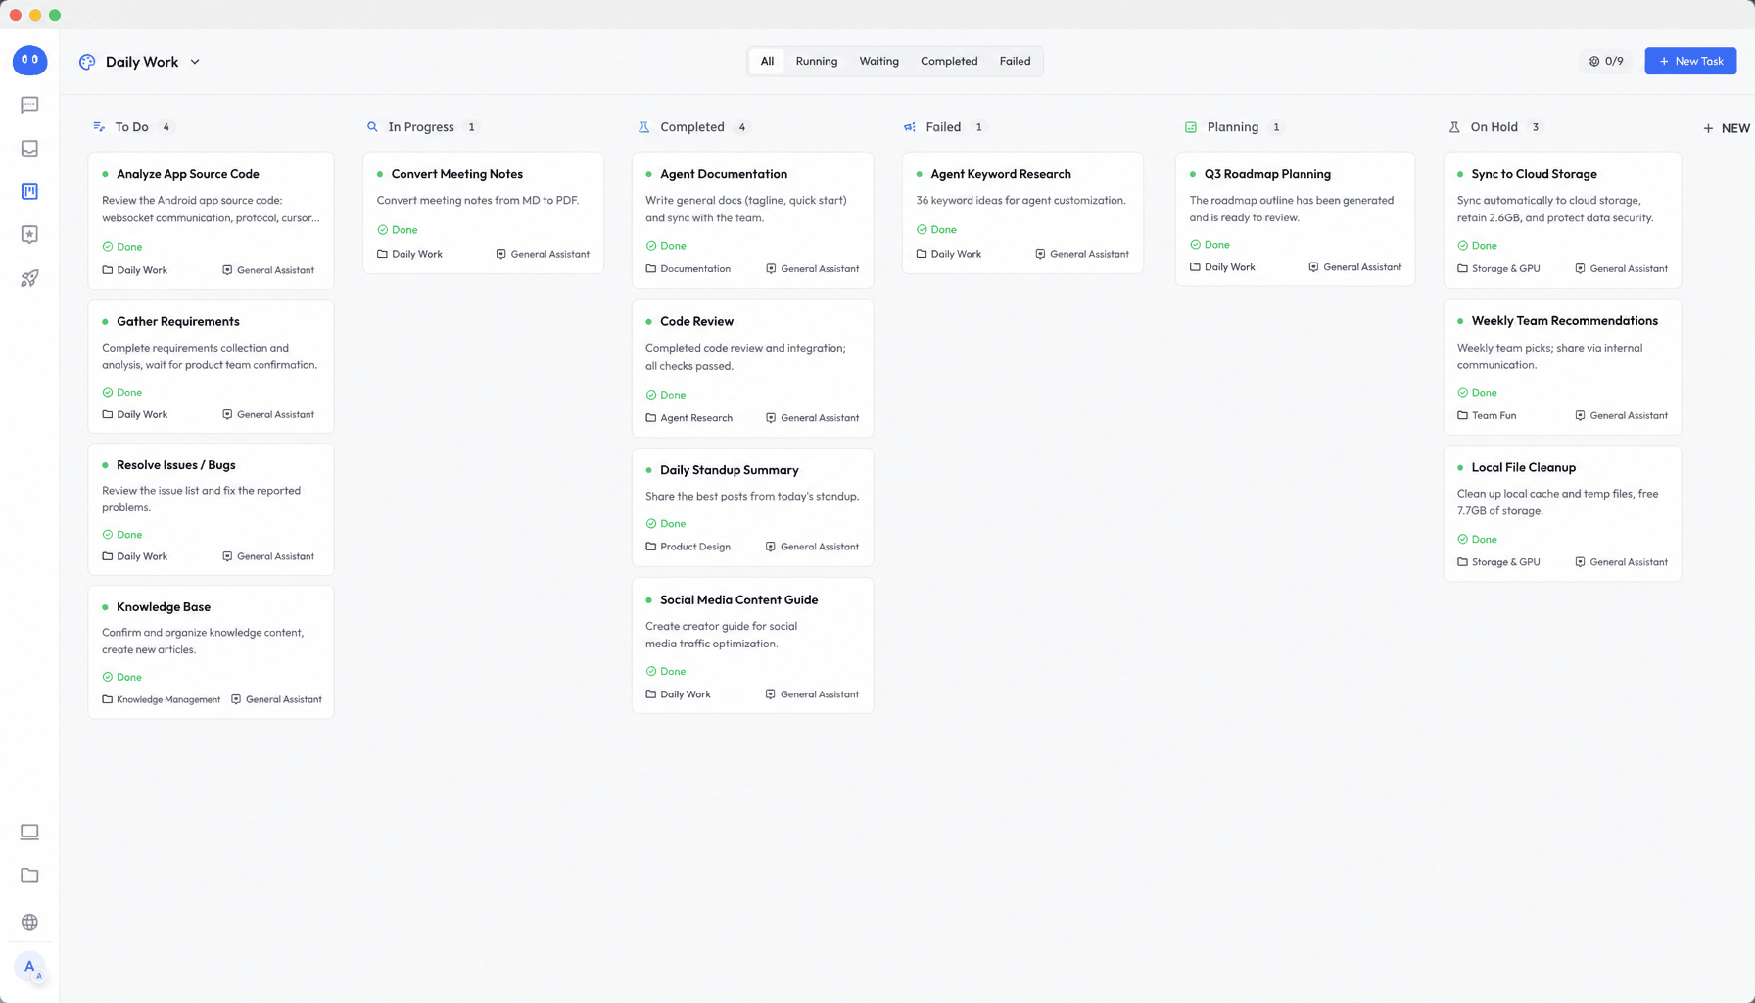Click assistant icon on Q3 Roadmap Planning card
This screenshot has width=1755, height=1003.
[1313, 267]
